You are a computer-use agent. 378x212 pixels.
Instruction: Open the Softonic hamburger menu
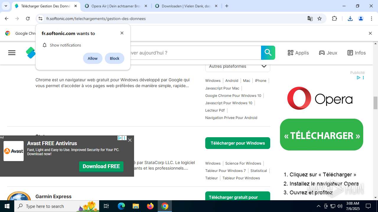[x=12, y=53]
